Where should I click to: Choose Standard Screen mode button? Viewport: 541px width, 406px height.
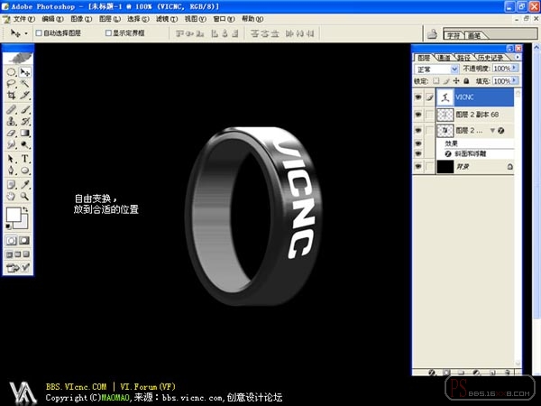(x=9, y=254)
